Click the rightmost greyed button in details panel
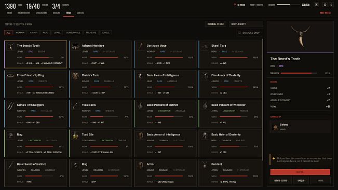Viewport: 338px width, 190px height. [320, 181]
